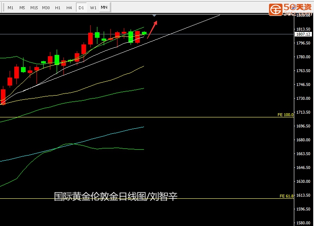This screenshot has height=226, width=314.
Task: Switch chart to M1 timeframe
Action: pyautogui.click(x=10, y=8)
